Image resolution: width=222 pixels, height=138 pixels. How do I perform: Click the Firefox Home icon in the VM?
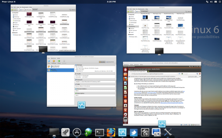point(200,74)
